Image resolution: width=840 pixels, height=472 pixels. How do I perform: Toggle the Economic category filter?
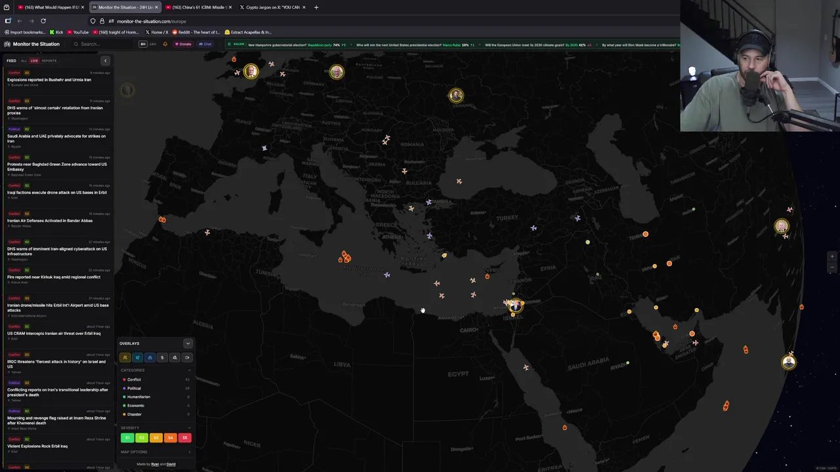(155, 405)
